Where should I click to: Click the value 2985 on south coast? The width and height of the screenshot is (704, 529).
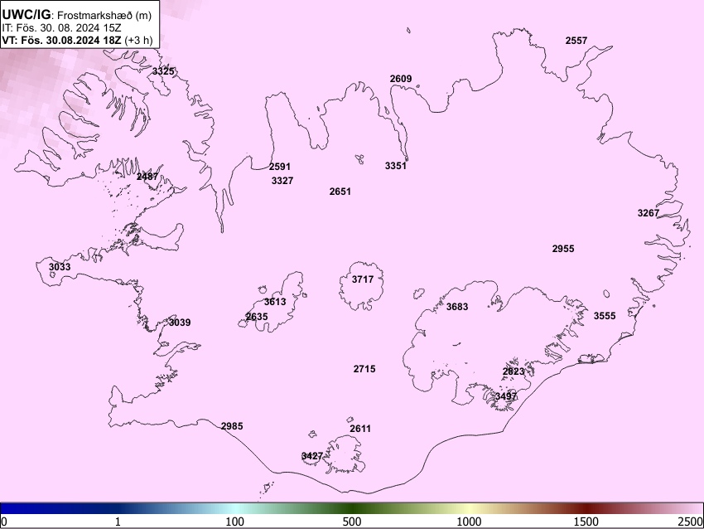232,426
